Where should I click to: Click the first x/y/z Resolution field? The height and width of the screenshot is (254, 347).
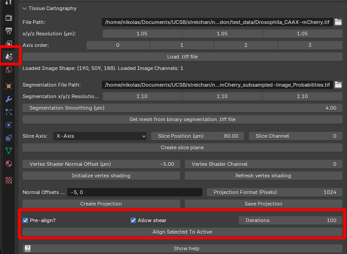coord(142,34)
